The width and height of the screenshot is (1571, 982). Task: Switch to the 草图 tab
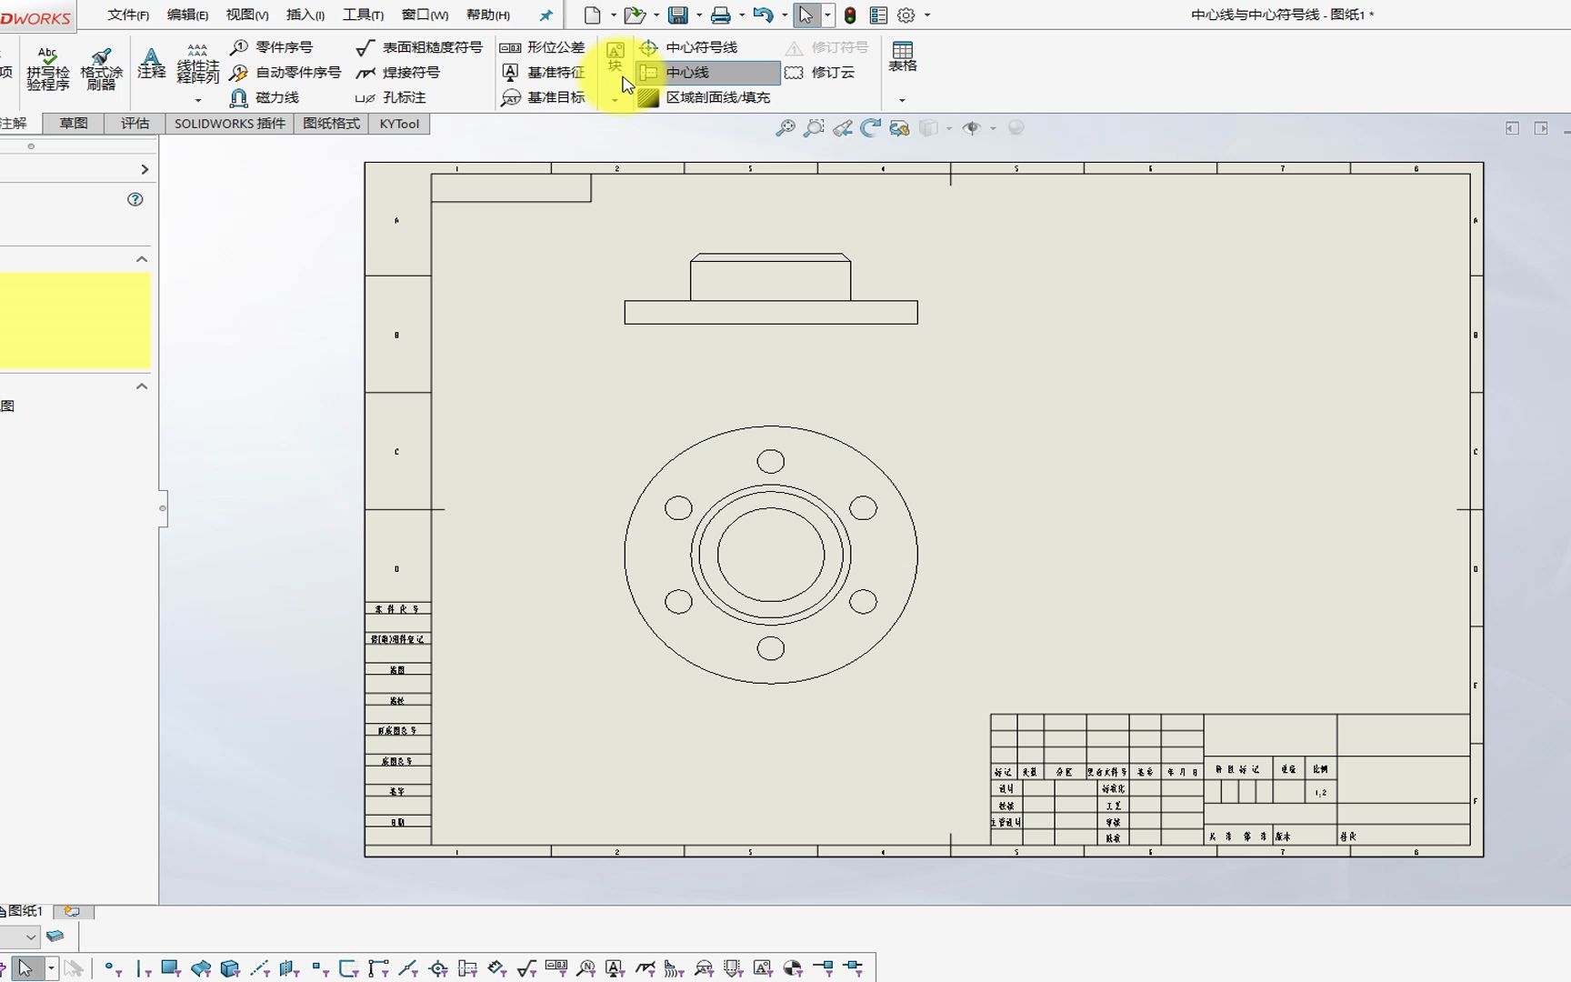point(74,124)
